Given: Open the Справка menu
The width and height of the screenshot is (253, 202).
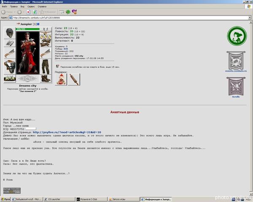Looking at the screenshot, I should [42, 7].
